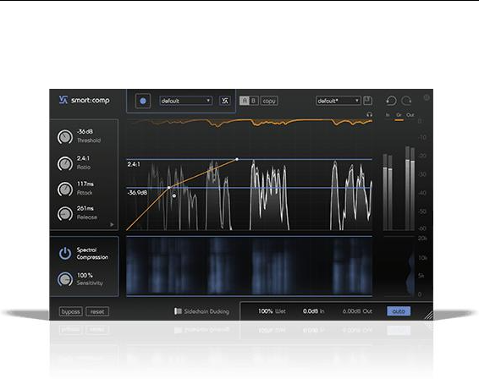Open settings via top-right gear icon
This screenshot has width=479, height=379.
[427, 97]
